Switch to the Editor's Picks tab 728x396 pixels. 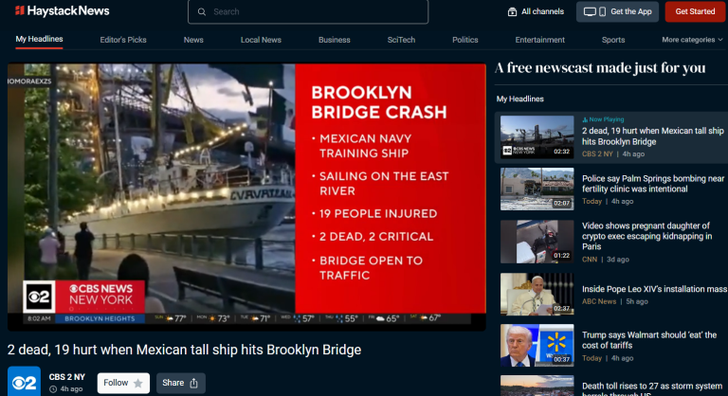point(123,40)
